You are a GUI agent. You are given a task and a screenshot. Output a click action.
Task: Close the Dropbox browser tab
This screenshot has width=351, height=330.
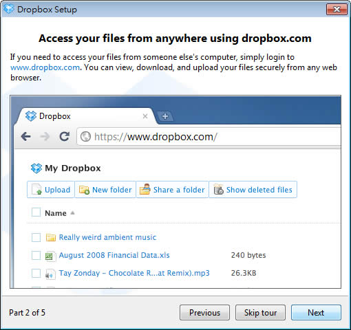145,116
